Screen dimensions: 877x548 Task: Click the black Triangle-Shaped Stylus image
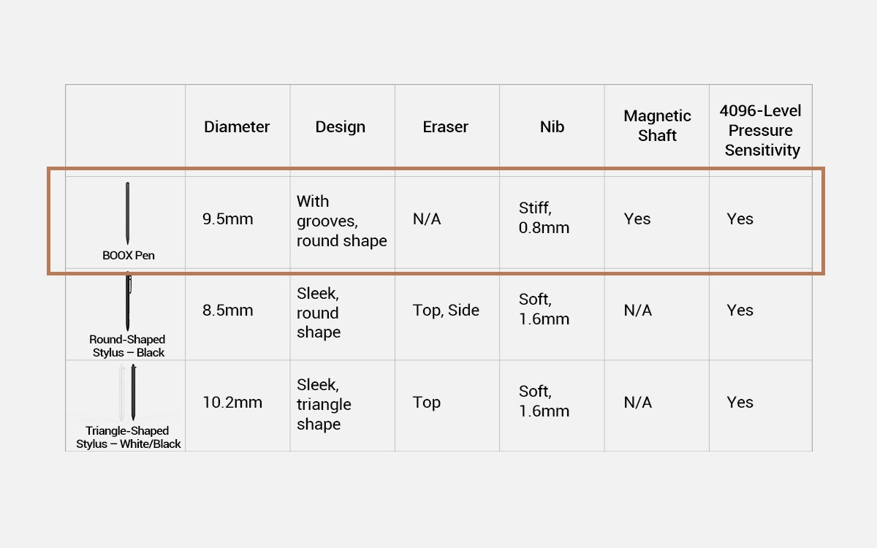pyautogui.click(x=134, y=392)
